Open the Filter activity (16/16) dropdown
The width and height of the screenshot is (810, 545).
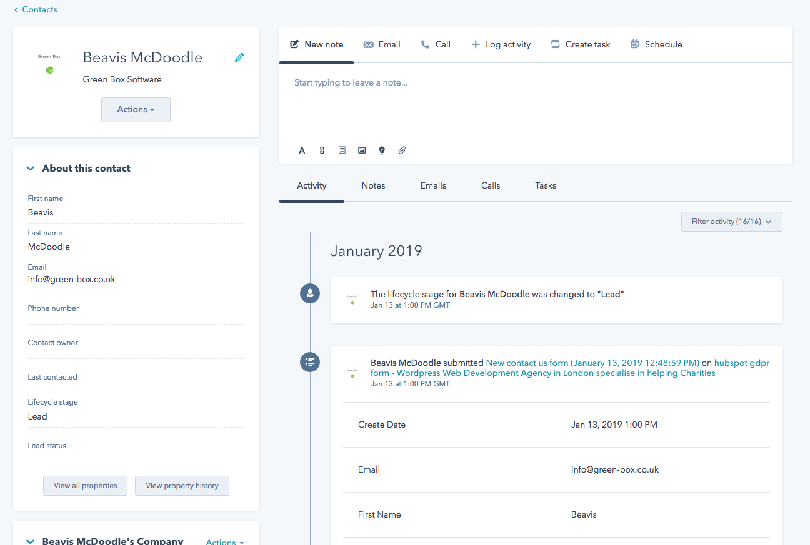coord(731,222)
